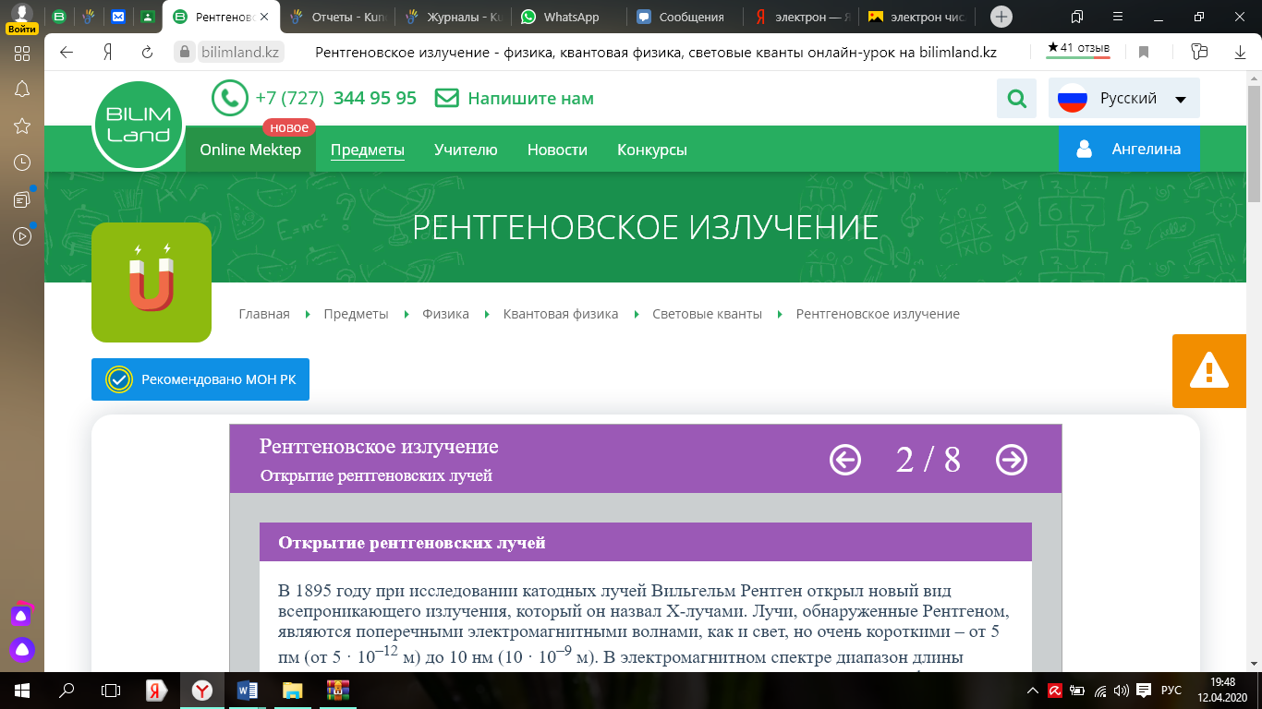Go to next slide with right arrow

click(x=1012, y=459)
